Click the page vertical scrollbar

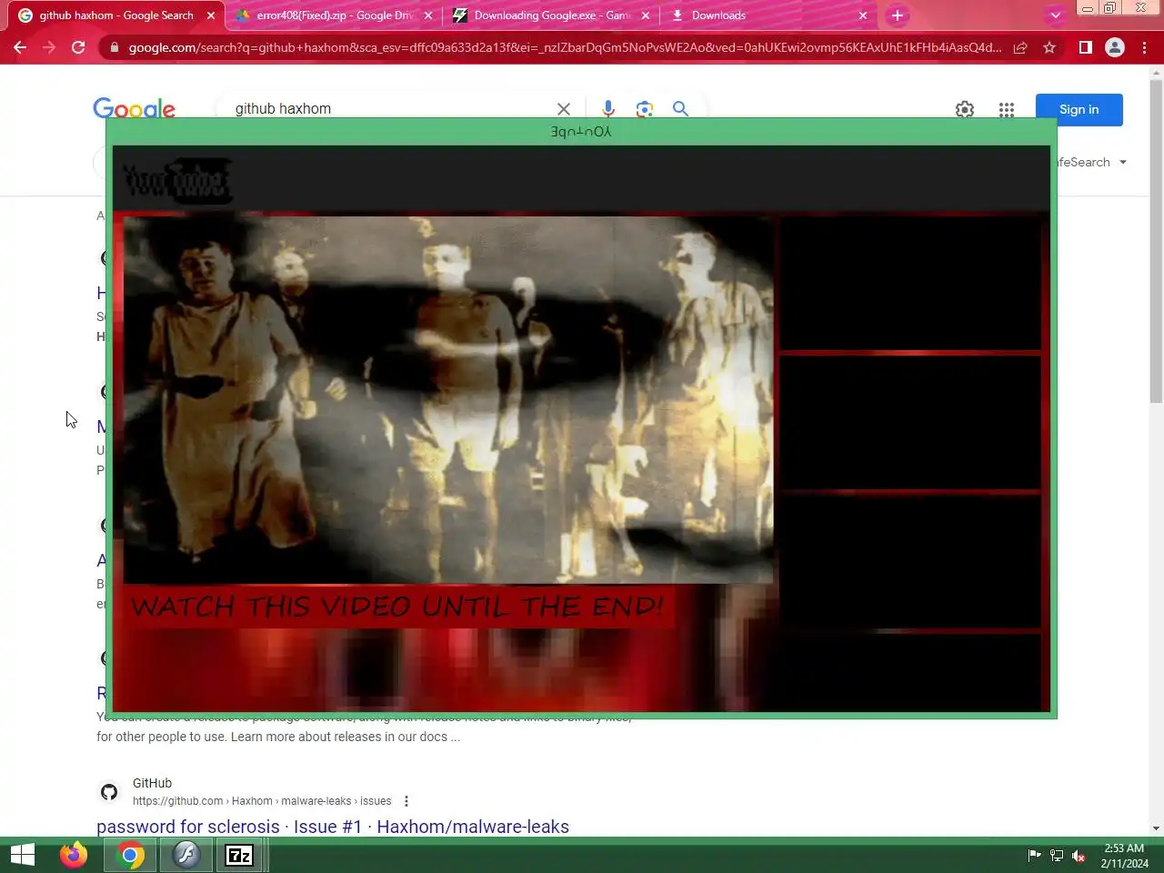[1156, 241]
